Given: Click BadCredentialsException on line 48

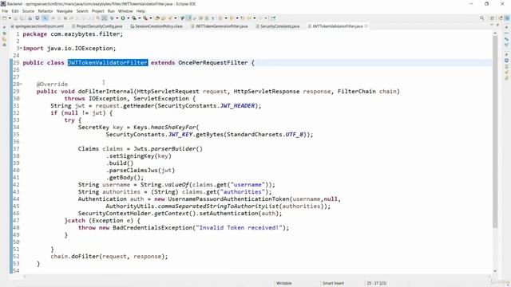Looking at the screenshot, I should coord(153,228).
